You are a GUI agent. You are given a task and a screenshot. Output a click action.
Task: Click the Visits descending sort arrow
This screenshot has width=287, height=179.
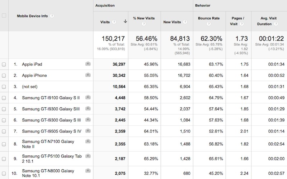(x=125, y=21)
